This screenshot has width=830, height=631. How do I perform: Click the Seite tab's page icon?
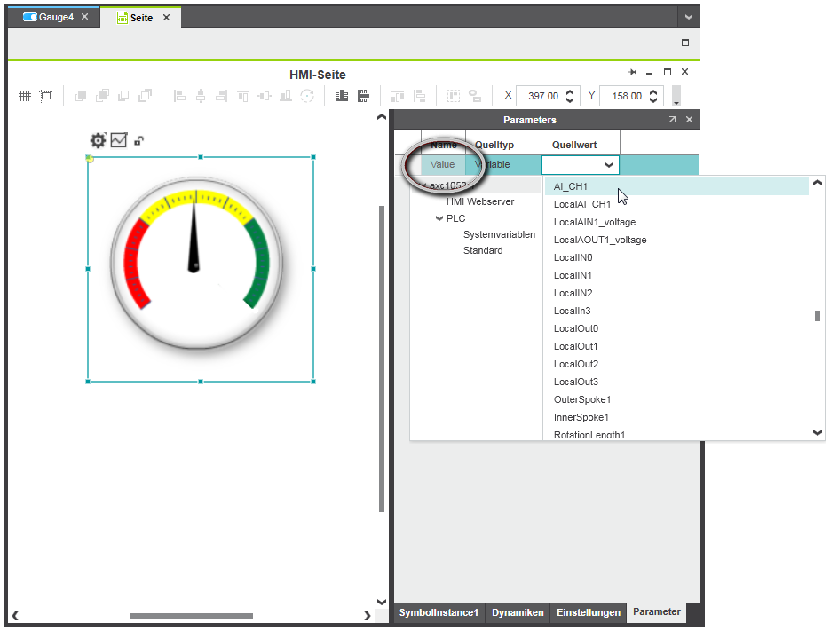pyautogui.click(x=123, y=18)
